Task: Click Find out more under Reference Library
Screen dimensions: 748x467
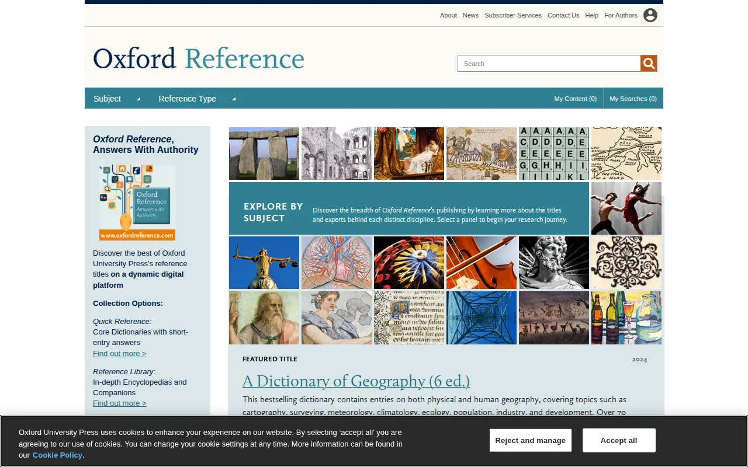Action: 119,403
